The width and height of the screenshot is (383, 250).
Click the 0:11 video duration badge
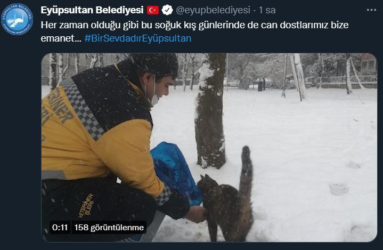[60, 228]
